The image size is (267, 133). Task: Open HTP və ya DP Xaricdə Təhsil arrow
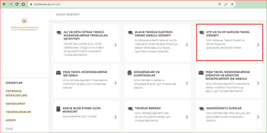coord(258,45)
